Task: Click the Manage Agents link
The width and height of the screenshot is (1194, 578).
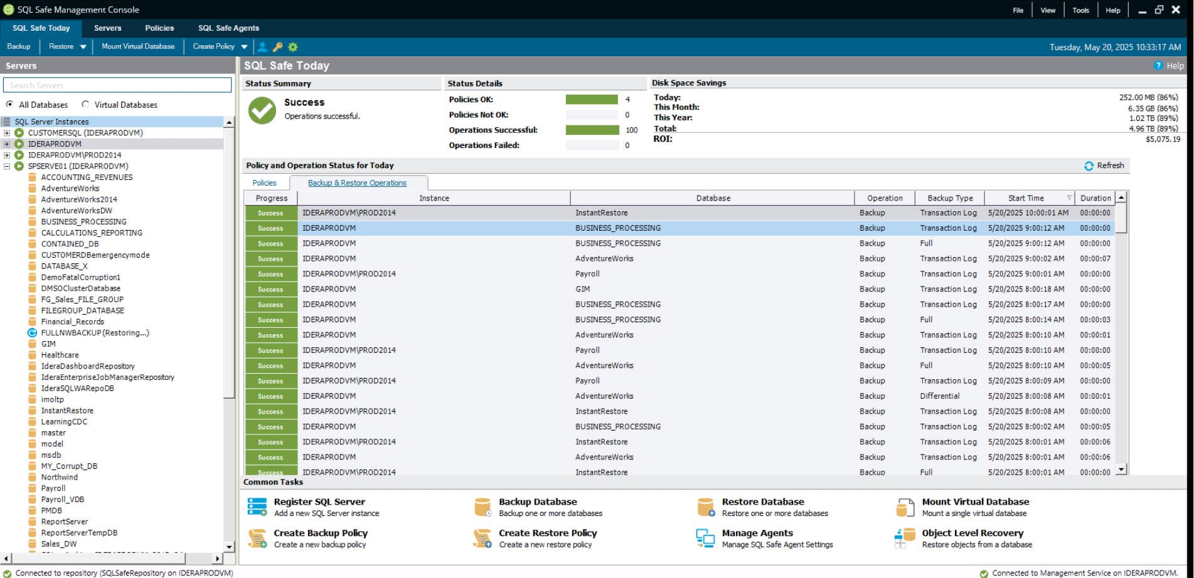Action: pyautogui.click(x=757, y=533)
